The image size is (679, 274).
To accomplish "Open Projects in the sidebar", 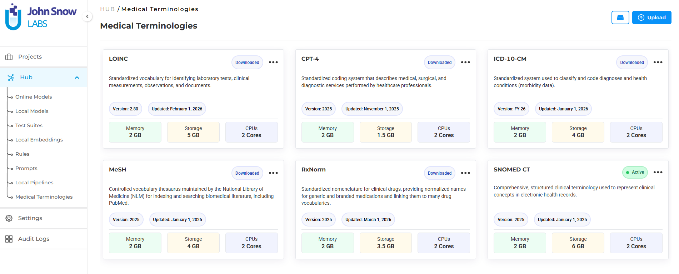I will coord(30,57).
